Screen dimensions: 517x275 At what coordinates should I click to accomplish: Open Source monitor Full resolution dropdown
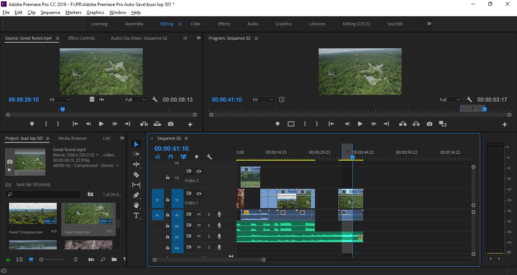click(135, 100)
